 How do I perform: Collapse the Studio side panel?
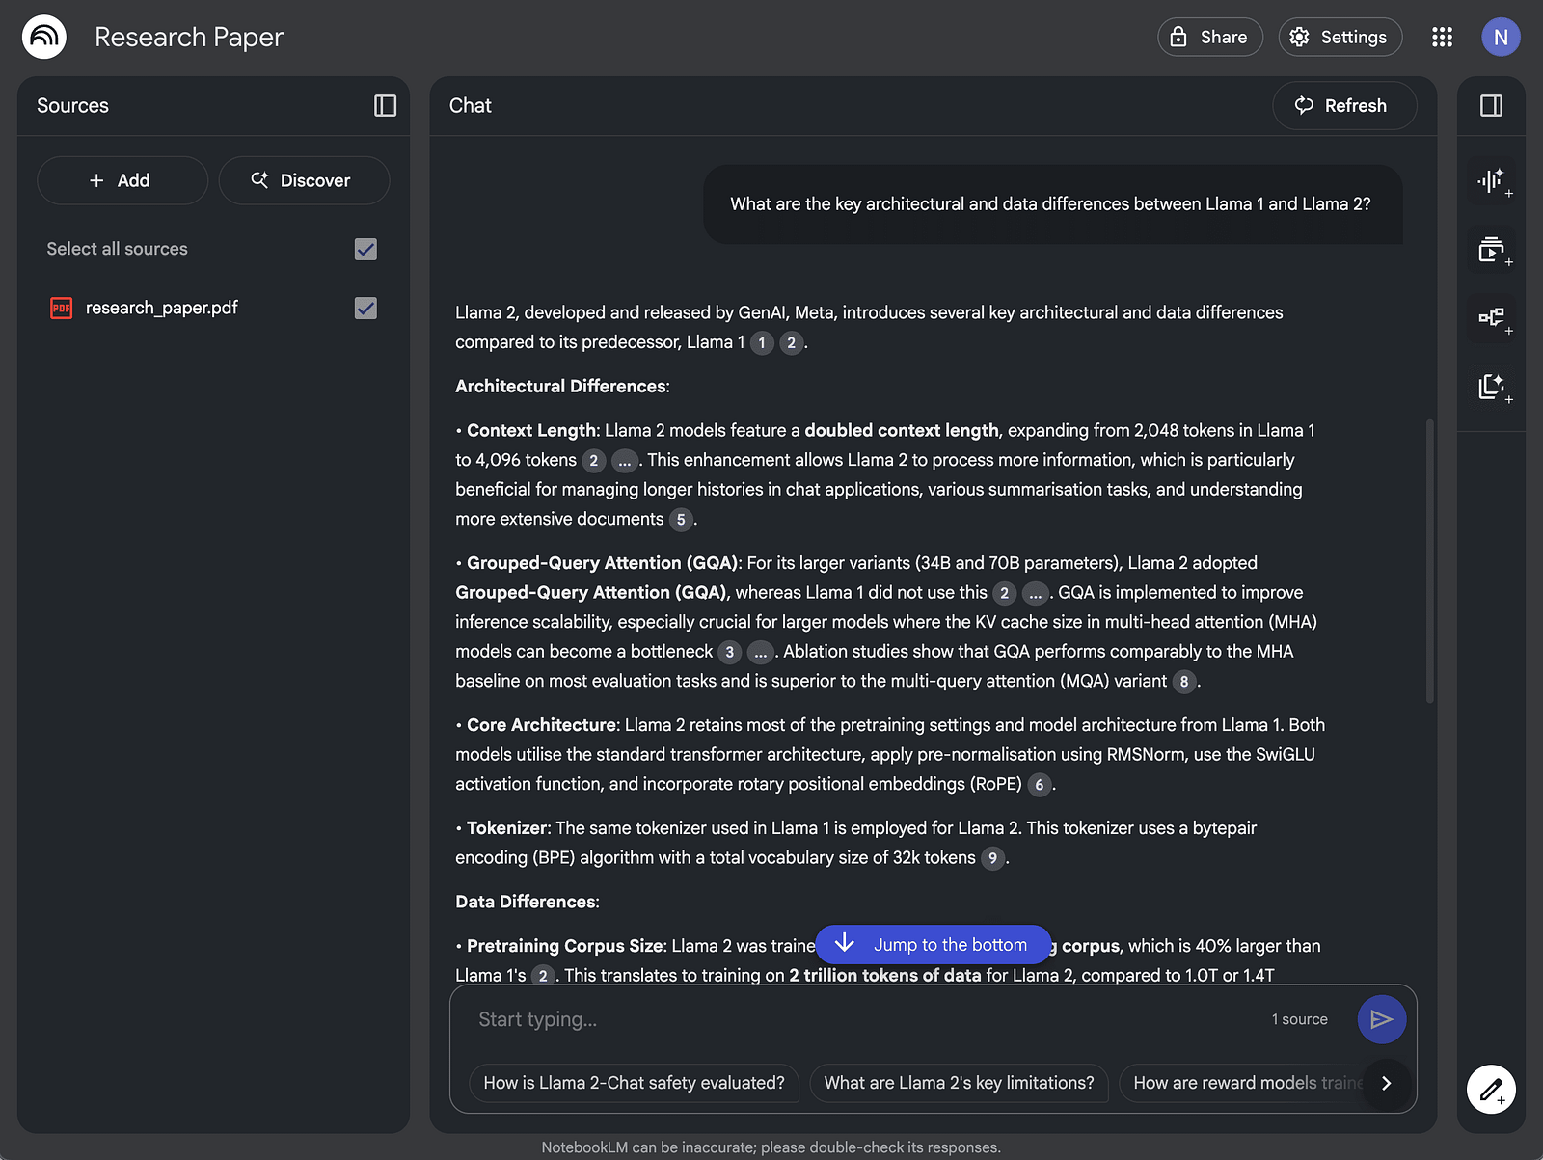click(1491, 105)
